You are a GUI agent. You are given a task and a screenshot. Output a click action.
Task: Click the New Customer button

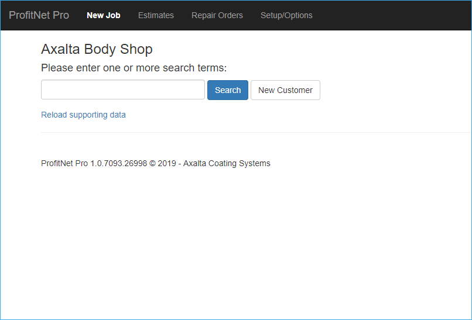(x=285, y=90)
